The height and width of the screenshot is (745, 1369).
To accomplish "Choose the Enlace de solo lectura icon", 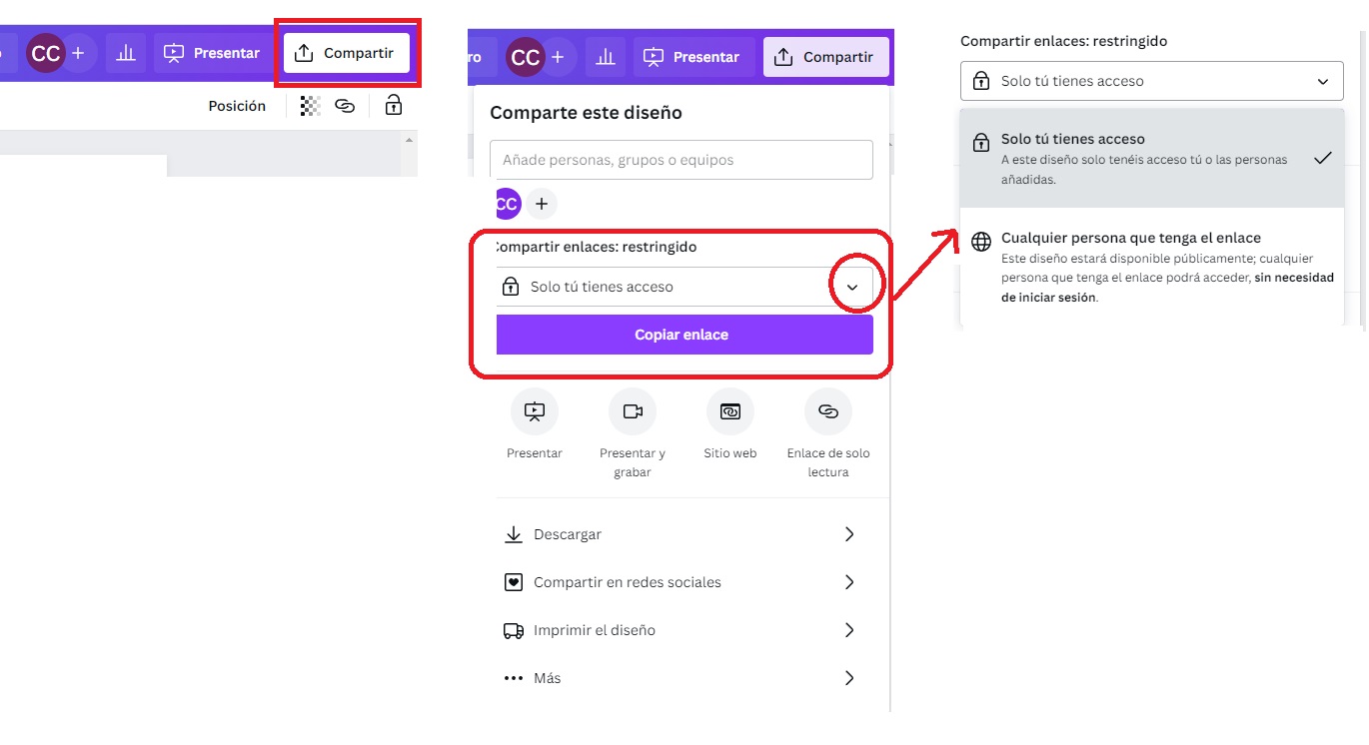I will point(828,410).
